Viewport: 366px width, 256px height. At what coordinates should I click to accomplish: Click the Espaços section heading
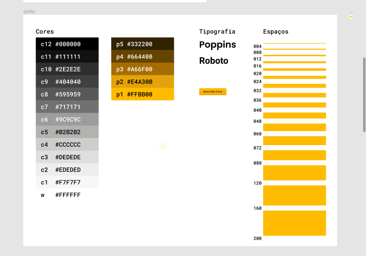point(276,32)
